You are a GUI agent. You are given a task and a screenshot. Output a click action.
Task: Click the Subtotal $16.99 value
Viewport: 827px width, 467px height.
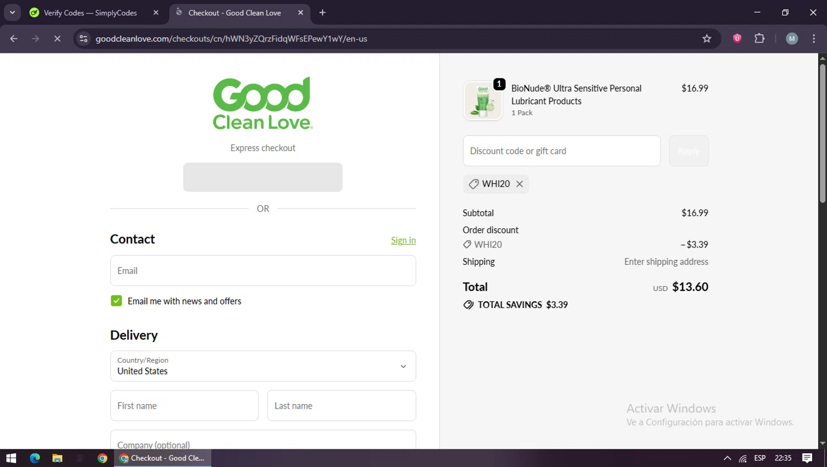point(695,213)
